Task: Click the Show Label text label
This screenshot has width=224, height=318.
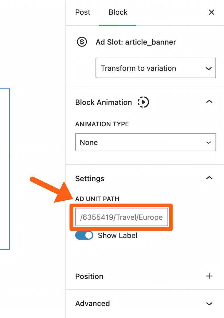Action: pos(117,236)
